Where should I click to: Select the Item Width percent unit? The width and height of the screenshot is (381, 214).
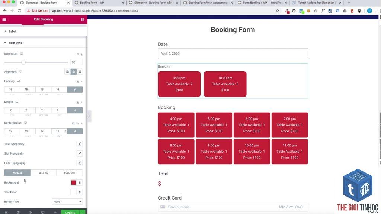click(81, 54)
